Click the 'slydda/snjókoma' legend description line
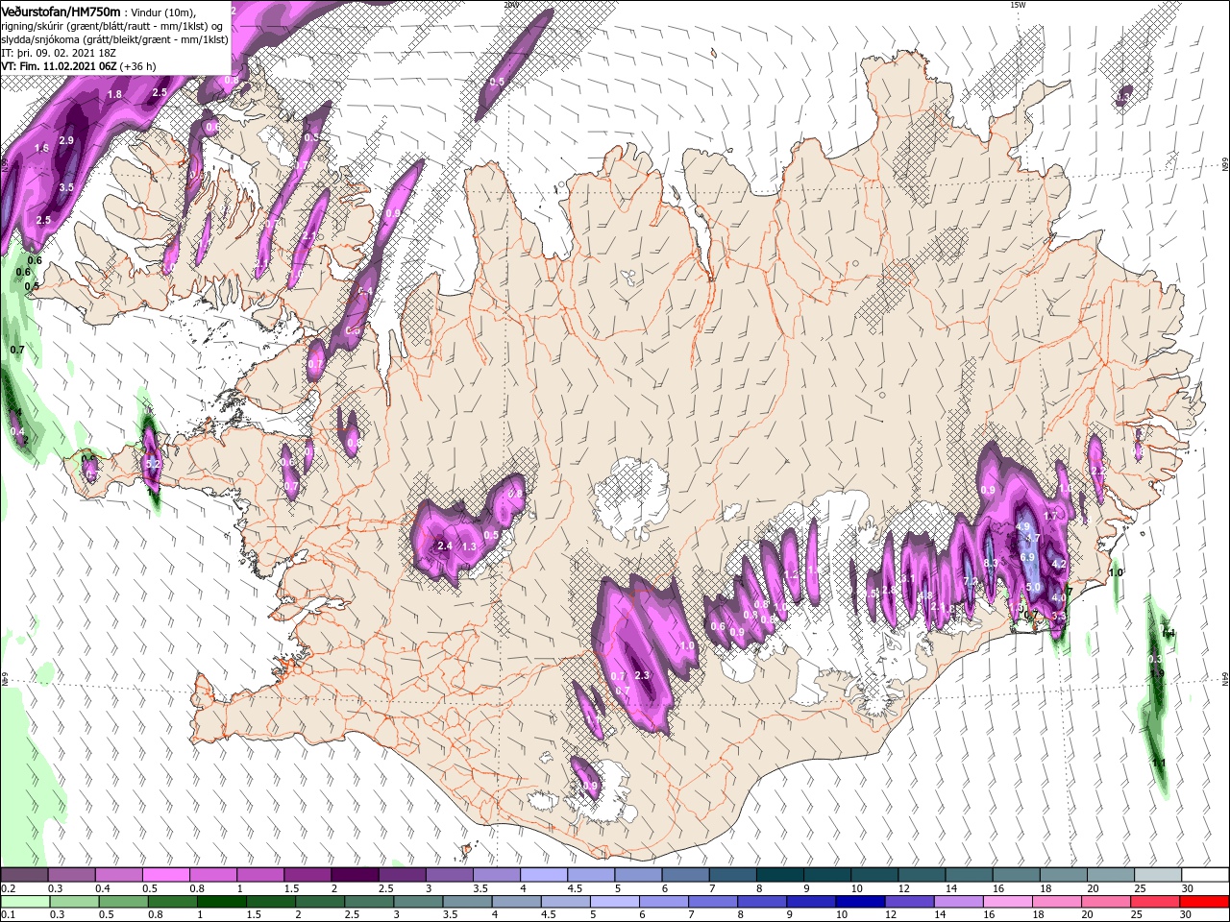The width and height of the screenshot is (1230, 922). click(x=113, y=39)
